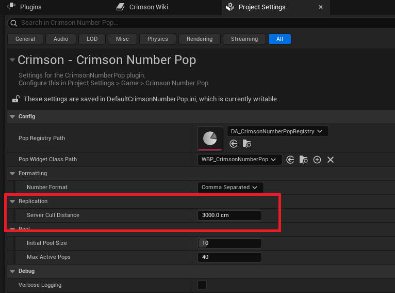Switch to the Plugins tab
The height and width of the screenshot is (293, 395).
[30, 7]
